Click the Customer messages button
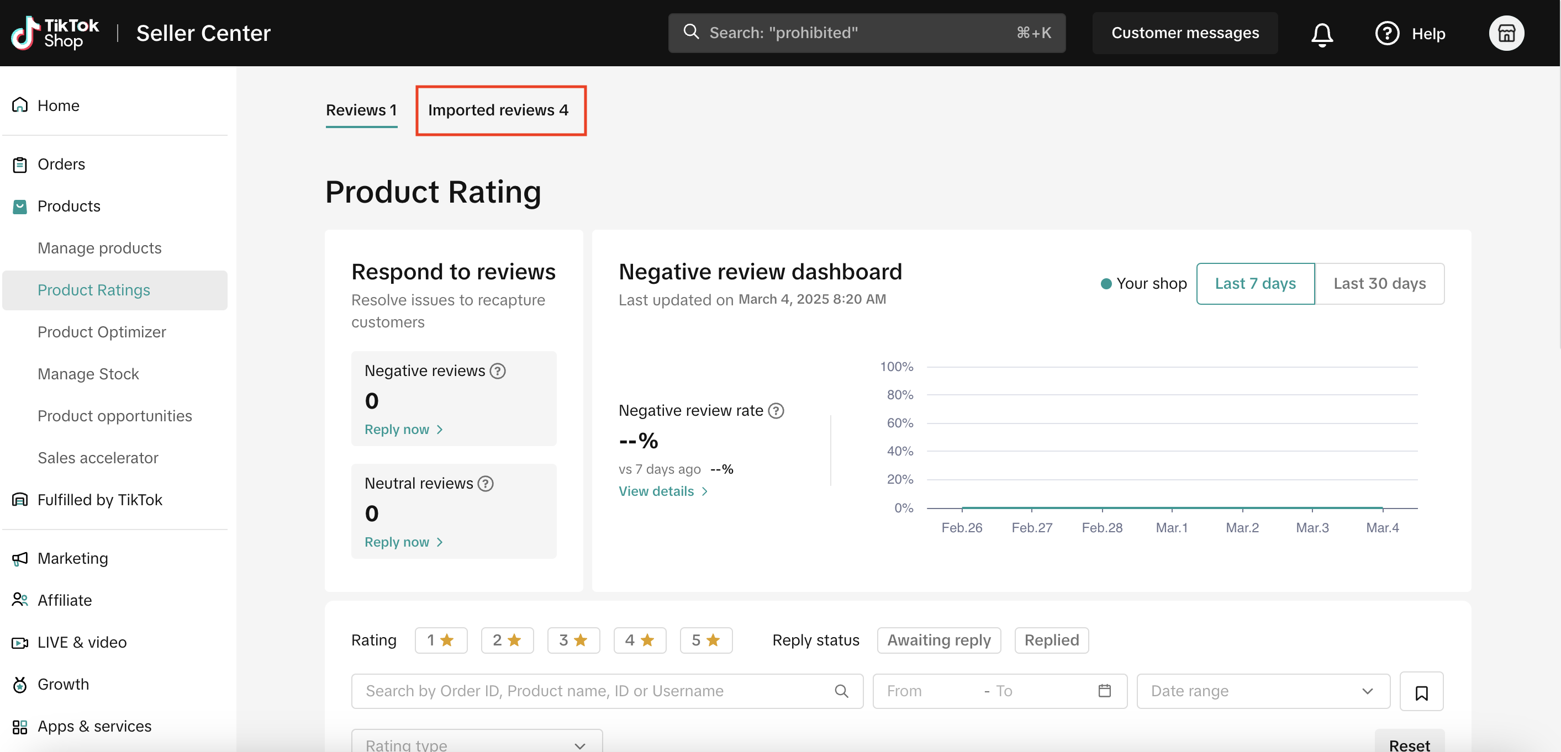This screenshot has height=752, width=1561. 1184,33
